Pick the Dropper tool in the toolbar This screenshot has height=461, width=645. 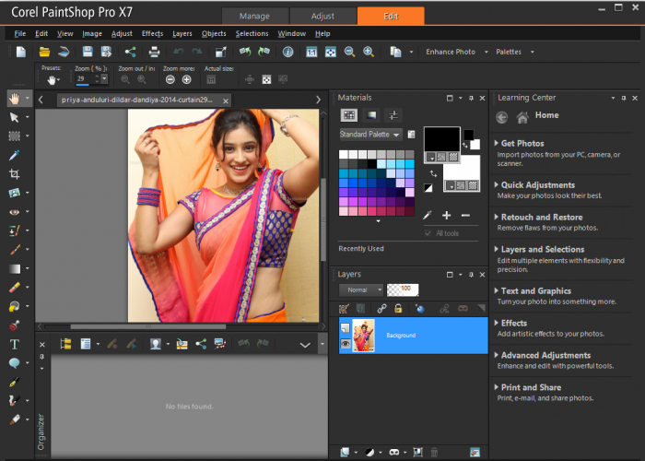[x=15, y=156]
